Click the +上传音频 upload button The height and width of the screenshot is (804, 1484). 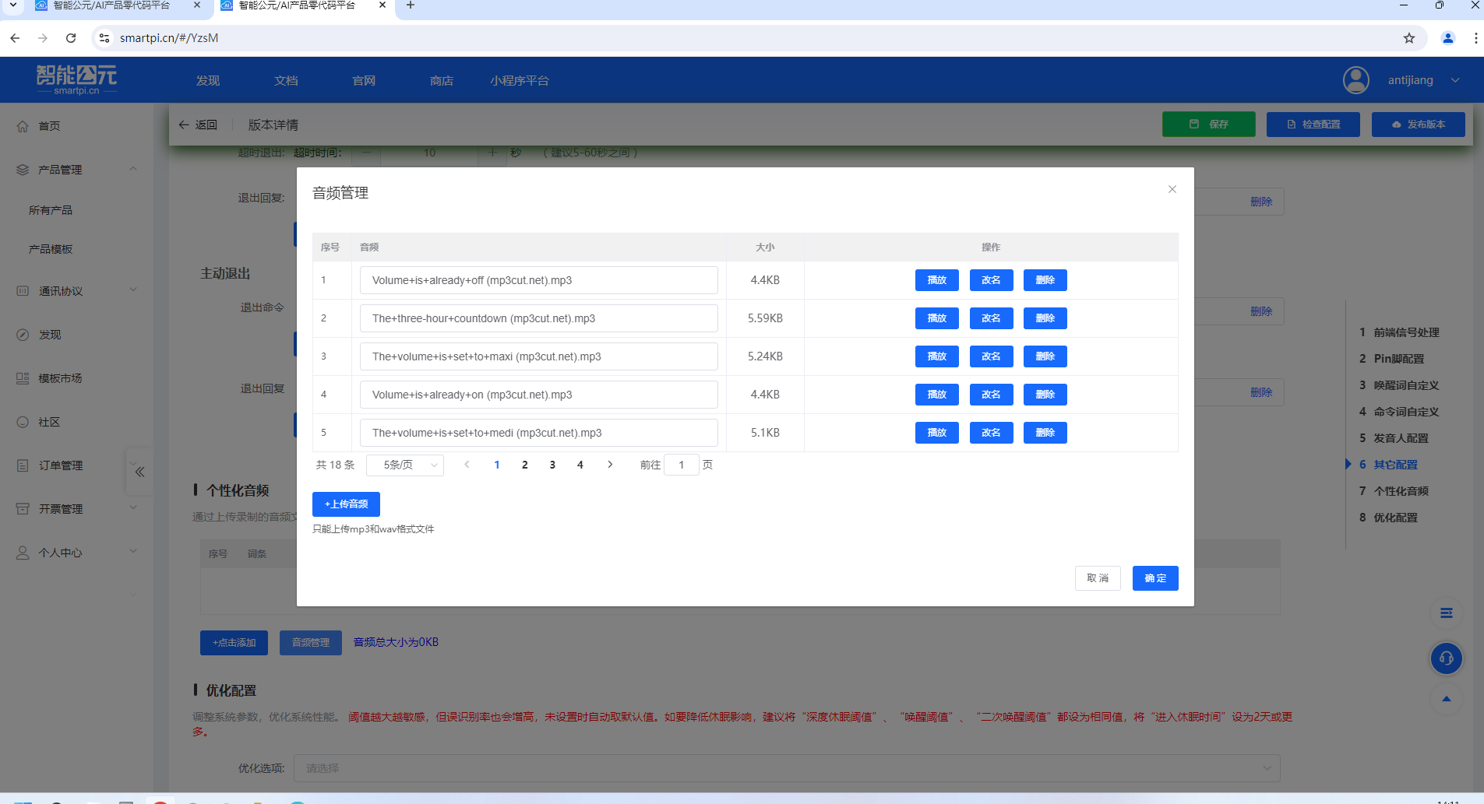(346, 504)
